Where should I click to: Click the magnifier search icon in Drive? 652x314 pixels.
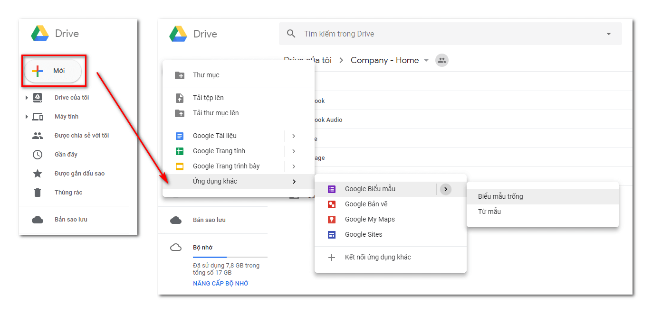[291, 34]
